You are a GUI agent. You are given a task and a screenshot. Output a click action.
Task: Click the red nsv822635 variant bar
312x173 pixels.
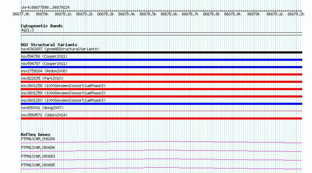(x=161, y=82)
